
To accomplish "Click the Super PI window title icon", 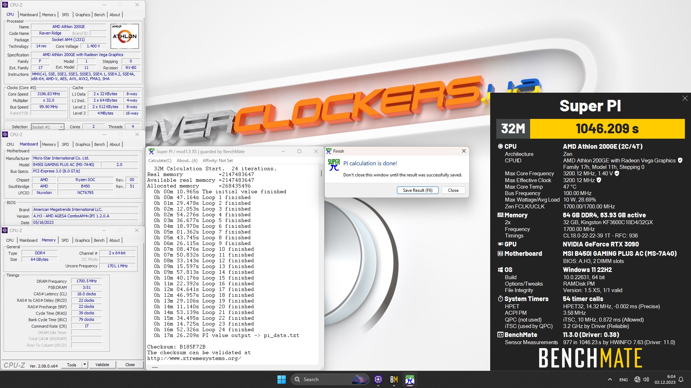I will (151, 151).
